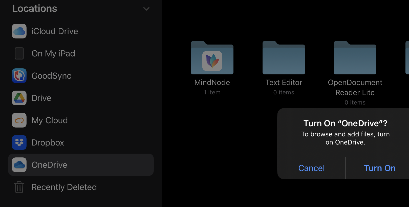Cancel the OneDrive prompt
Viewport: 409px width, 207px height.
pyautogui.click(x=311, y=168)
